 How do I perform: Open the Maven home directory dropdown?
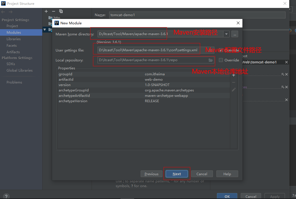click(226, 34)
